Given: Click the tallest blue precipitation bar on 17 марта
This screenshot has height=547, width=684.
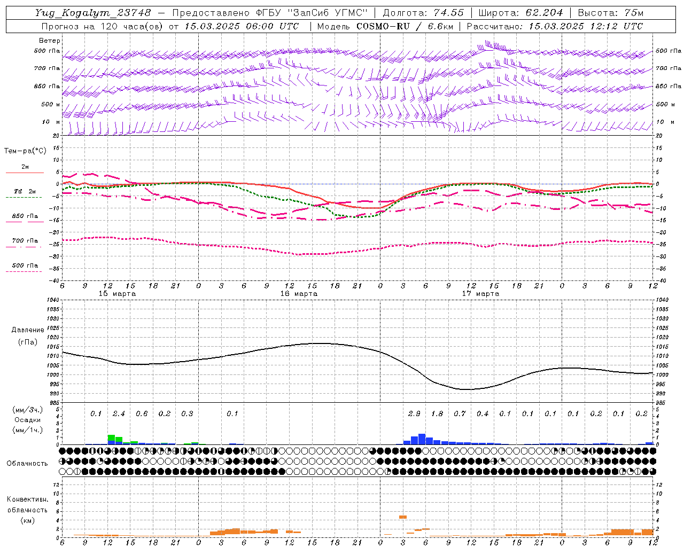Looking at the screenshot, I should [x=422, y=439].
